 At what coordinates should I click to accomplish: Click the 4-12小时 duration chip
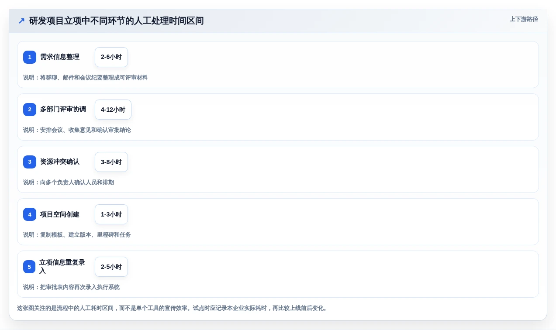(113, 110)
